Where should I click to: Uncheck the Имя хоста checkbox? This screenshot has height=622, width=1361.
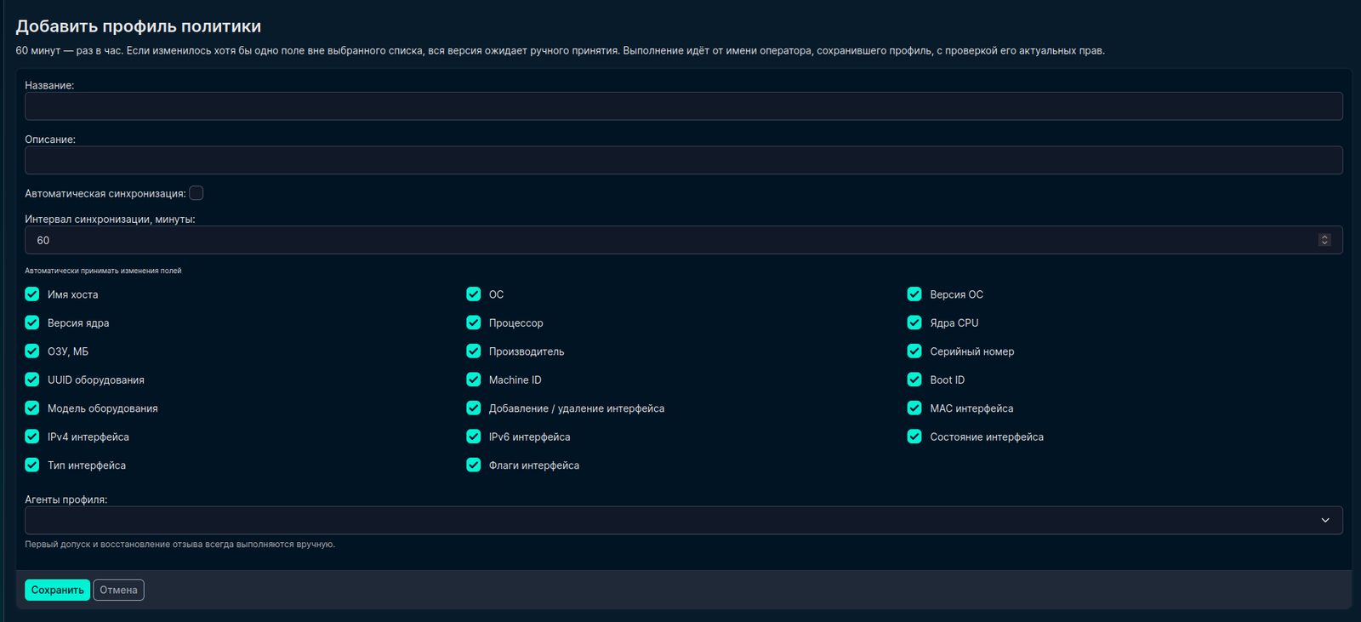(32, 294)
